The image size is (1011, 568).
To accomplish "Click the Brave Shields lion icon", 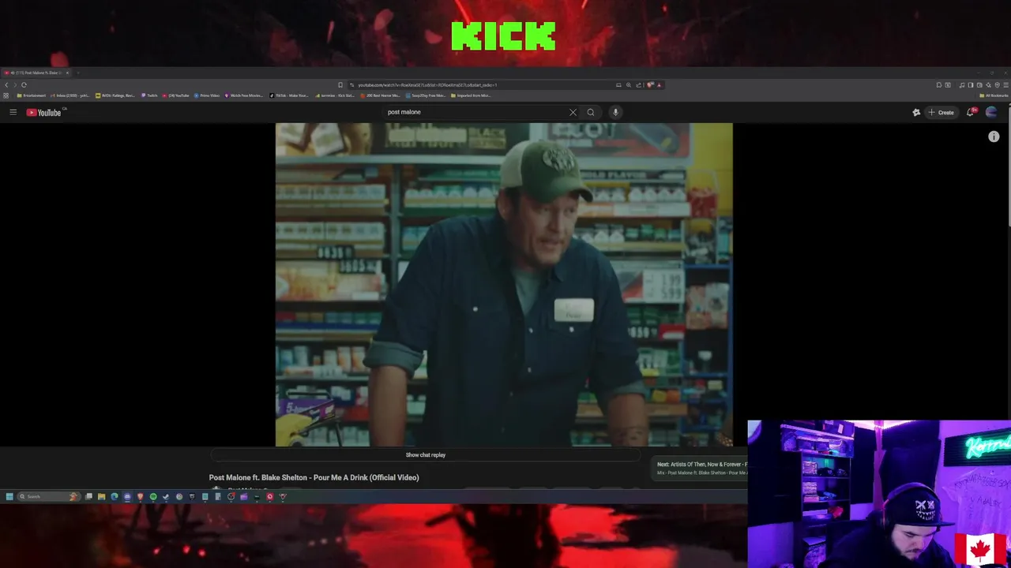I will [x=650, y=84].
